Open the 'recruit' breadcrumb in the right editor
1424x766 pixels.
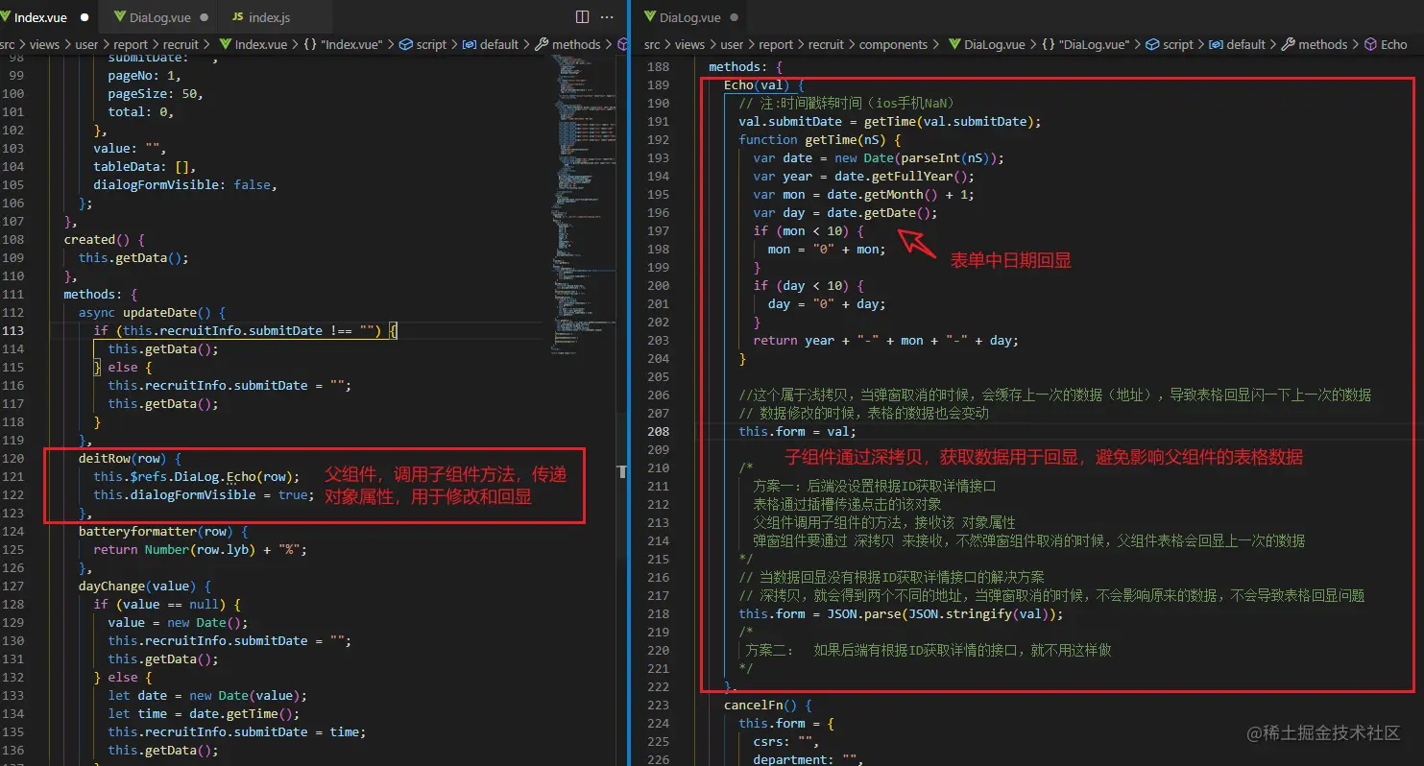tap(826, 44)
